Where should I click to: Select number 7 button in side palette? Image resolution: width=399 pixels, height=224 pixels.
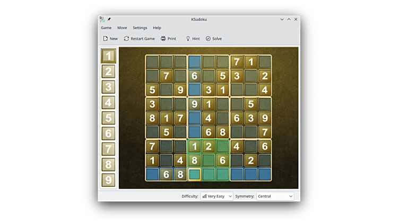(x=108, y=149)
